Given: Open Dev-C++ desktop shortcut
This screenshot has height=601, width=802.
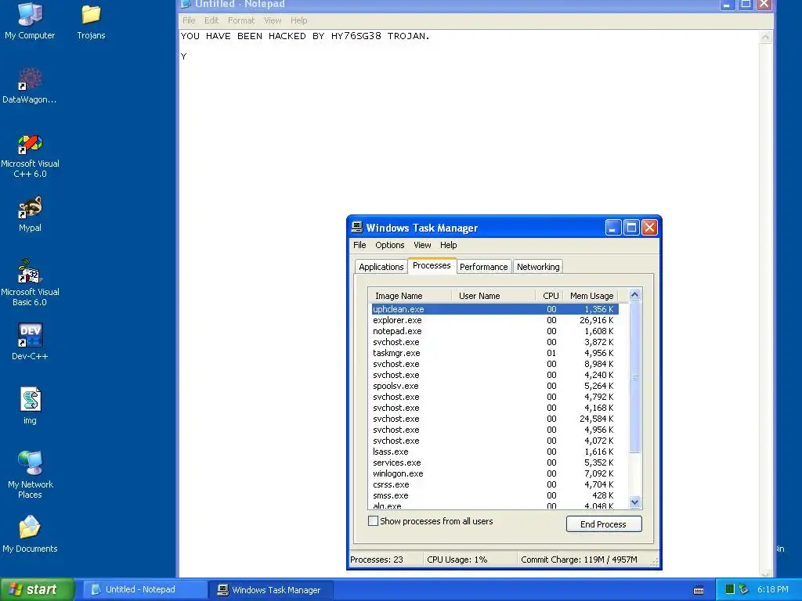Looking at the screenshot, I should pyautogui.click(x=30, y=341).
